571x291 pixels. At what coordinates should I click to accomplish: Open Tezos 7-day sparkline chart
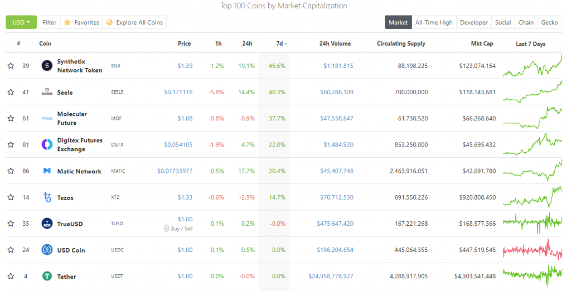(533, 197)
